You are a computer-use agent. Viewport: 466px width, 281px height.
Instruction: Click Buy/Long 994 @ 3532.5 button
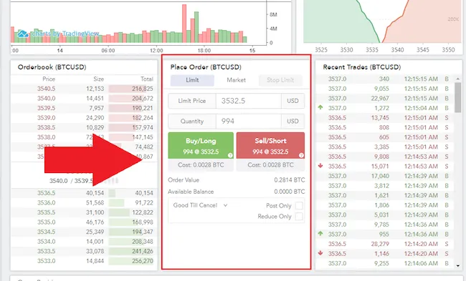tap(201, 146)
